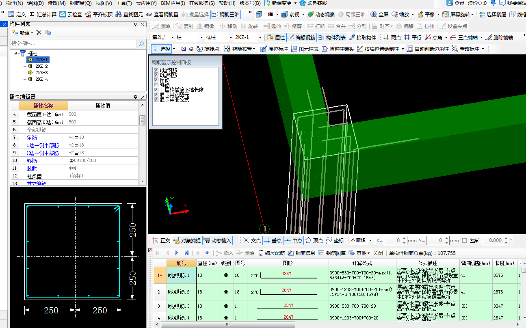Image resolution: width=526 pixels, height=328 pixels.
Task: Expand the 三维 view dropdown arrow
Action: click(x=277, y=14)
